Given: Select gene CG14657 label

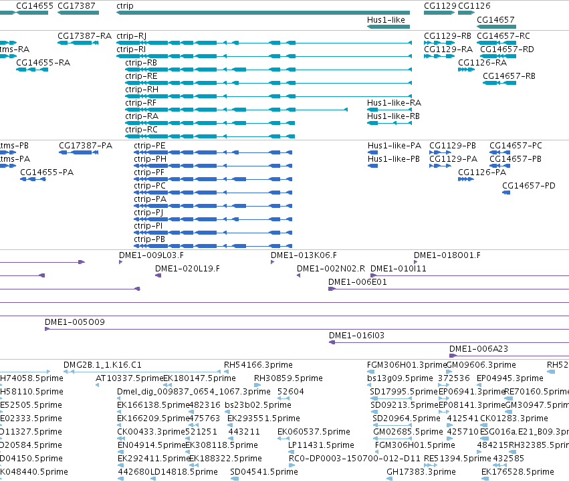Looking at the screenshot, I should (495, 20).
